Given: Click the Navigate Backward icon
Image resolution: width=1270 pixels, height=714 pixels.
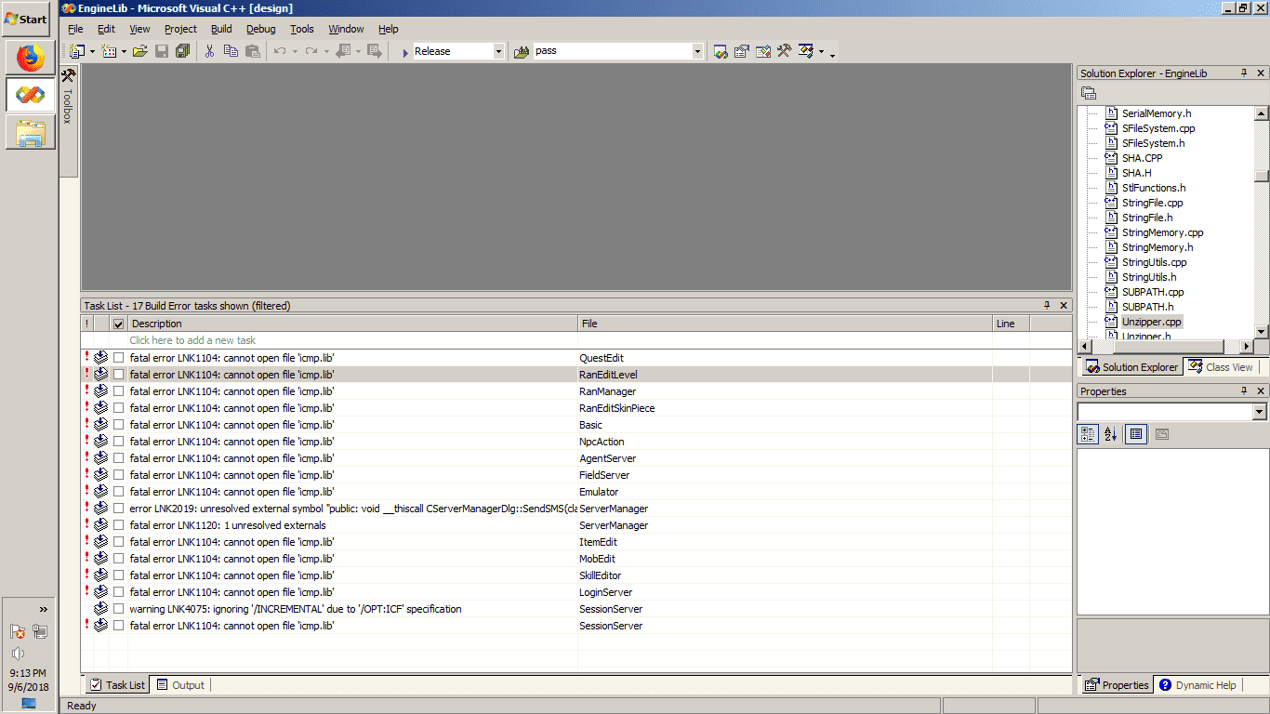Looking at the screenshot, I should tap(342, 51).
